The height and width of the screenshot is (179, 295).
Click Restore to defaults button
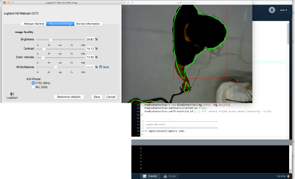69,97
